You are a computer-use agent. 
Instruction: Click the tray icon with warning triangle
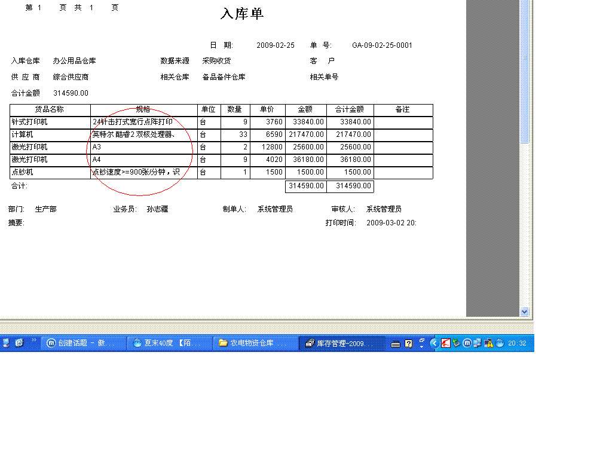[488, 343]
